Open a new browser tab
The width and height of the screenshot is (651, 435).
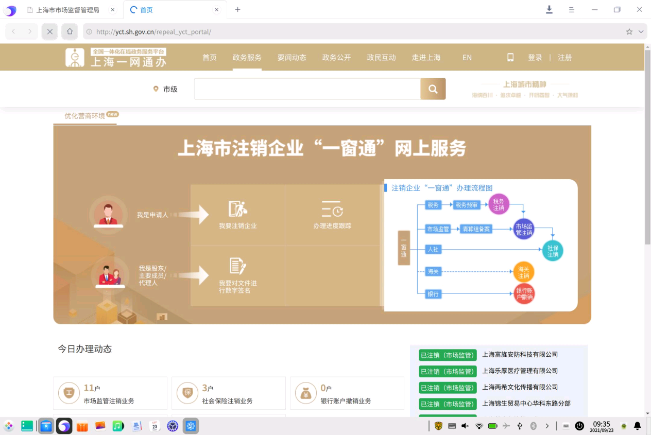(237, 10)
